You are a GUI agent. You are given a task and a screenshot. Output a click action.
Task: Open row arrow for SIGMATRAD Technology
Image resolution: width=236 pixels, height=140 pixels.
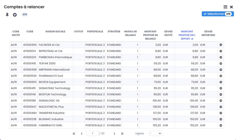pyautogui.click(x=221, y=88)
